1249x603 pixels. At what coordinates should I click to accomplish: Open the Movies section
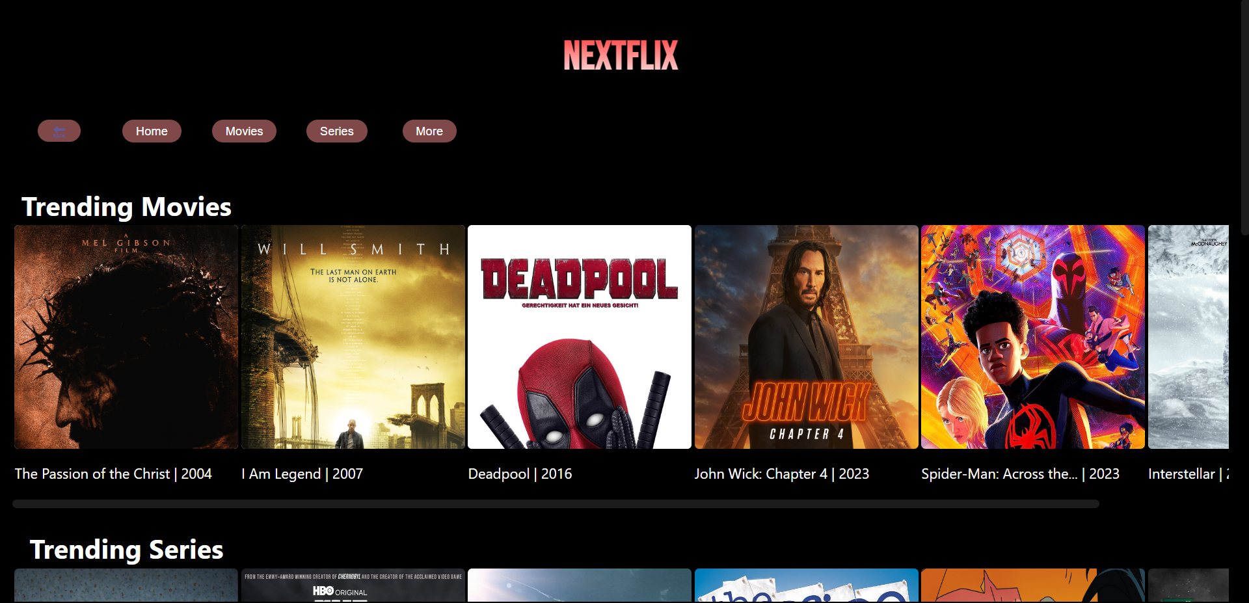(x=244, y=131)
